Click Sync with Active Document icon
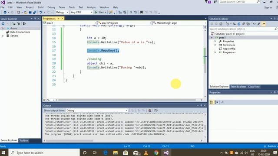This screenshot has height=156, width=278. [x=235, y=24]
